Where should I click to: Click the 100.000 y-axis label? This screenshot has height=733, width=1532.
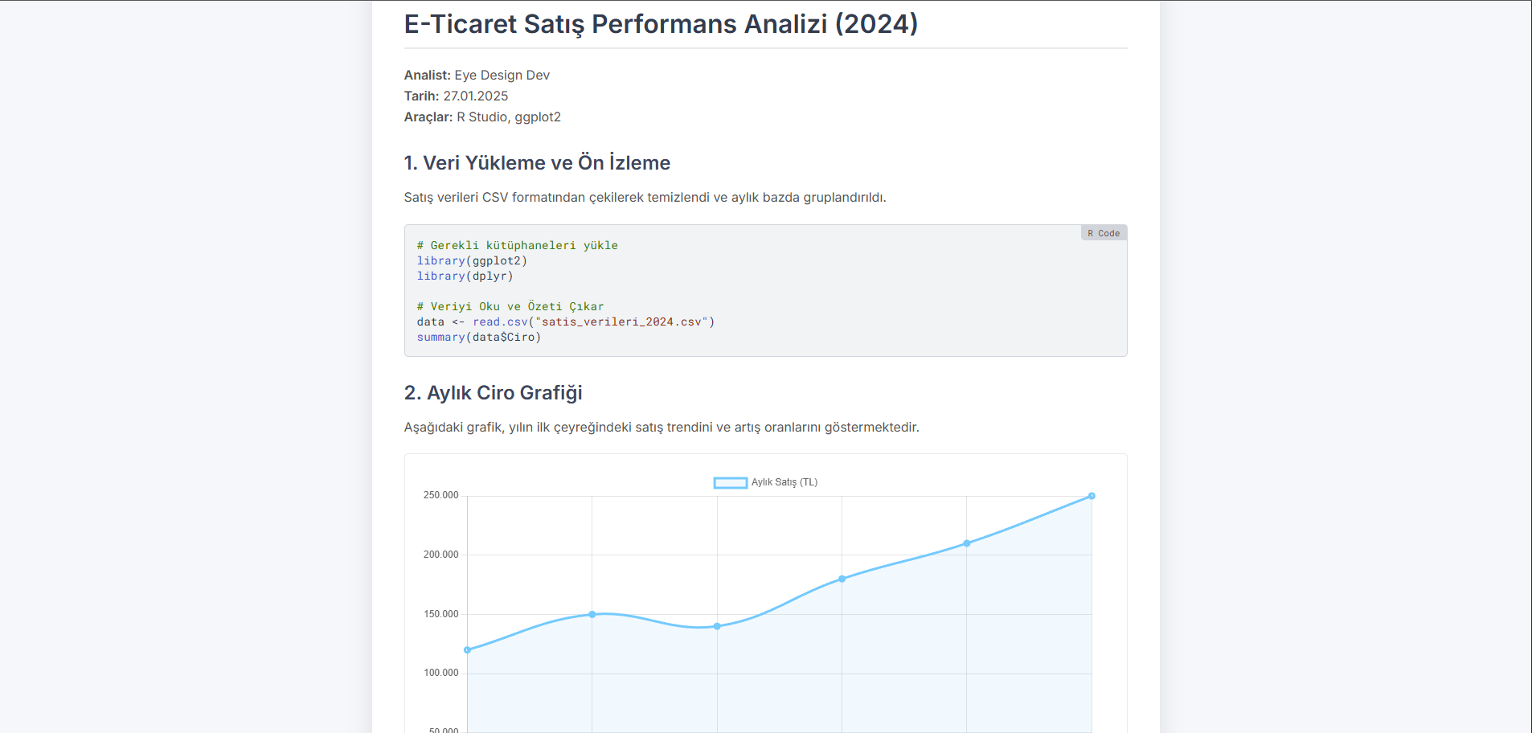[440, 673]
